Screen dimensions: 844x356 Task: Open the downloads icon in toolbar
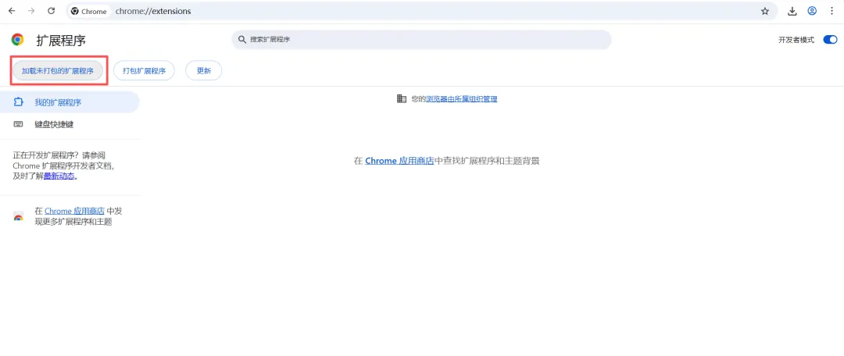click(792, 11)
